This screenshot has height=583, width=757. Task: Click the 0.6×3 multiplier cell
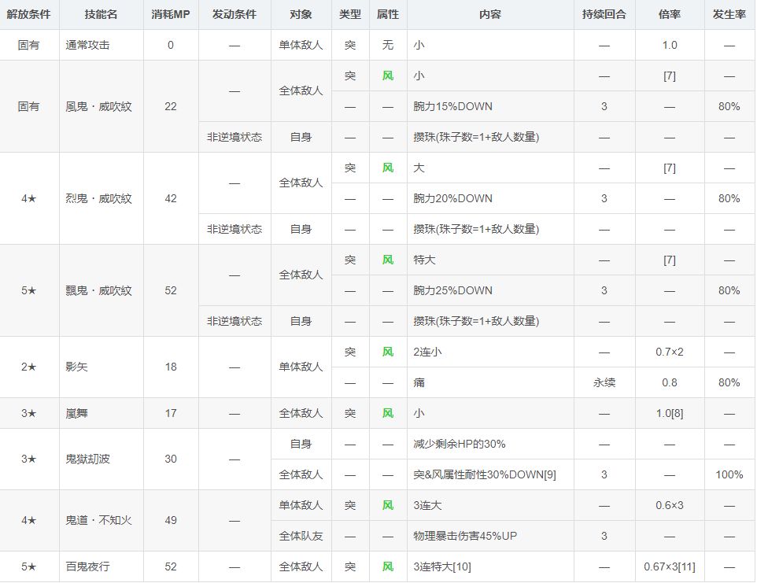669,505
